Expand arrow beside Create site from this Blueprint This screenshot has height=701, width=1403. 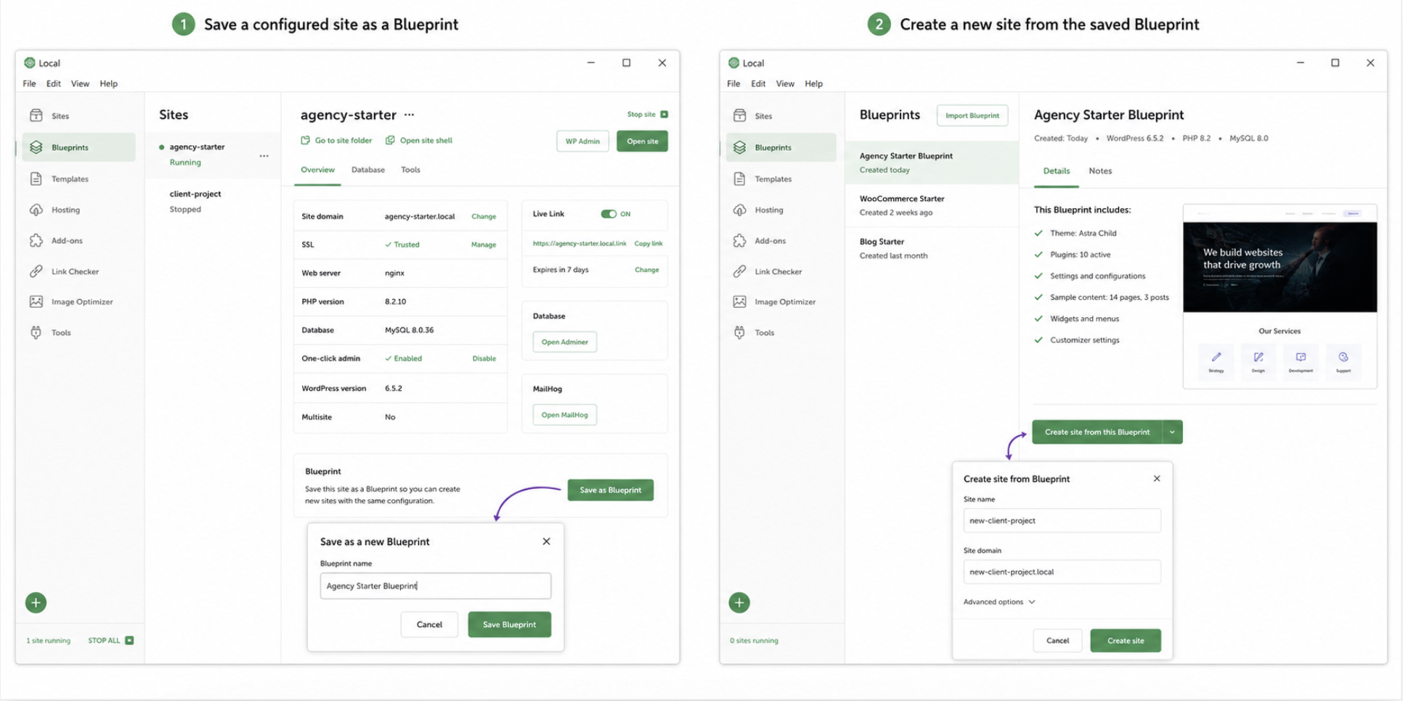tap(1172, 432)
